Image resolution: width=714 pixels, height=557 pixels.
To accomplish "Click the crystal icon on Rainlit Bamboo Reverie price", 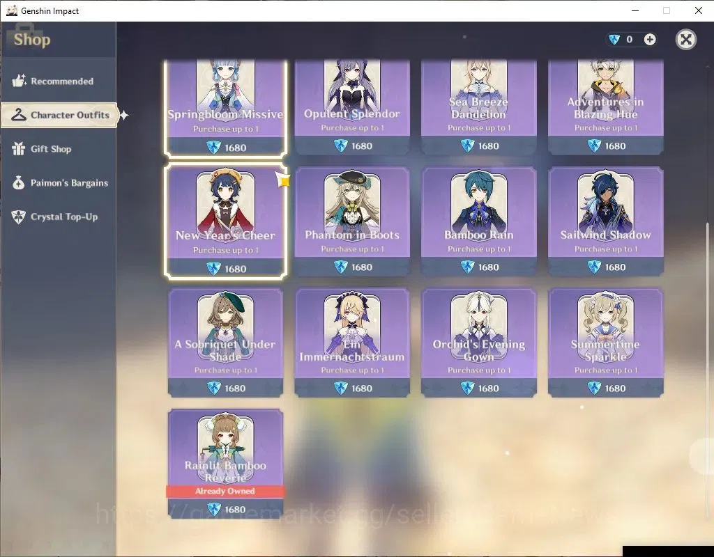I will [x=213, y=509].
